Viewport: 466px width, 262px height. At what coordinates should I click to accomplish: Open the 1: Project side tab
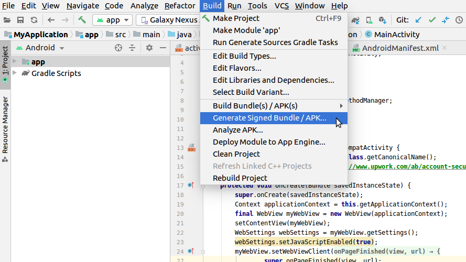click(x=5, y=64)
